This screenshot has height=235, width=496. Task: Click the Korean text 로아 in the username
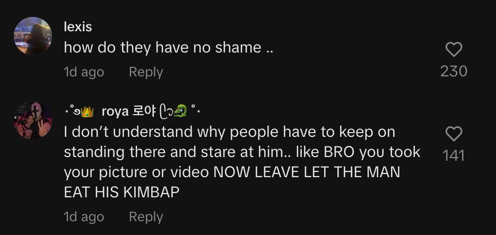[144, 111]
